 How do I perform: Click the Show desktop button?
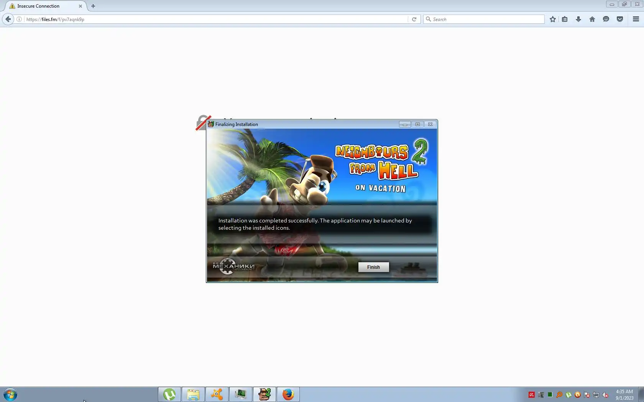[x=641, y=394]
